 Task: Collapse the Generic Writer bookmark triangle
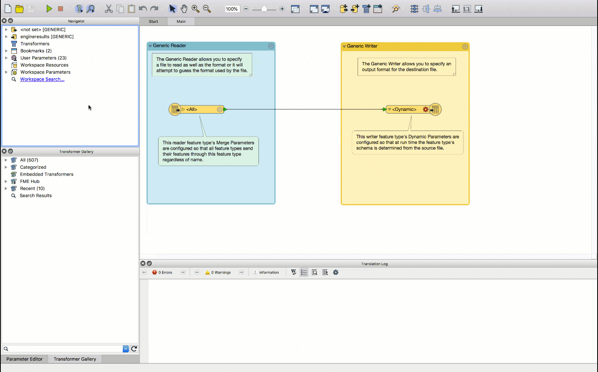tap(344, 46)
